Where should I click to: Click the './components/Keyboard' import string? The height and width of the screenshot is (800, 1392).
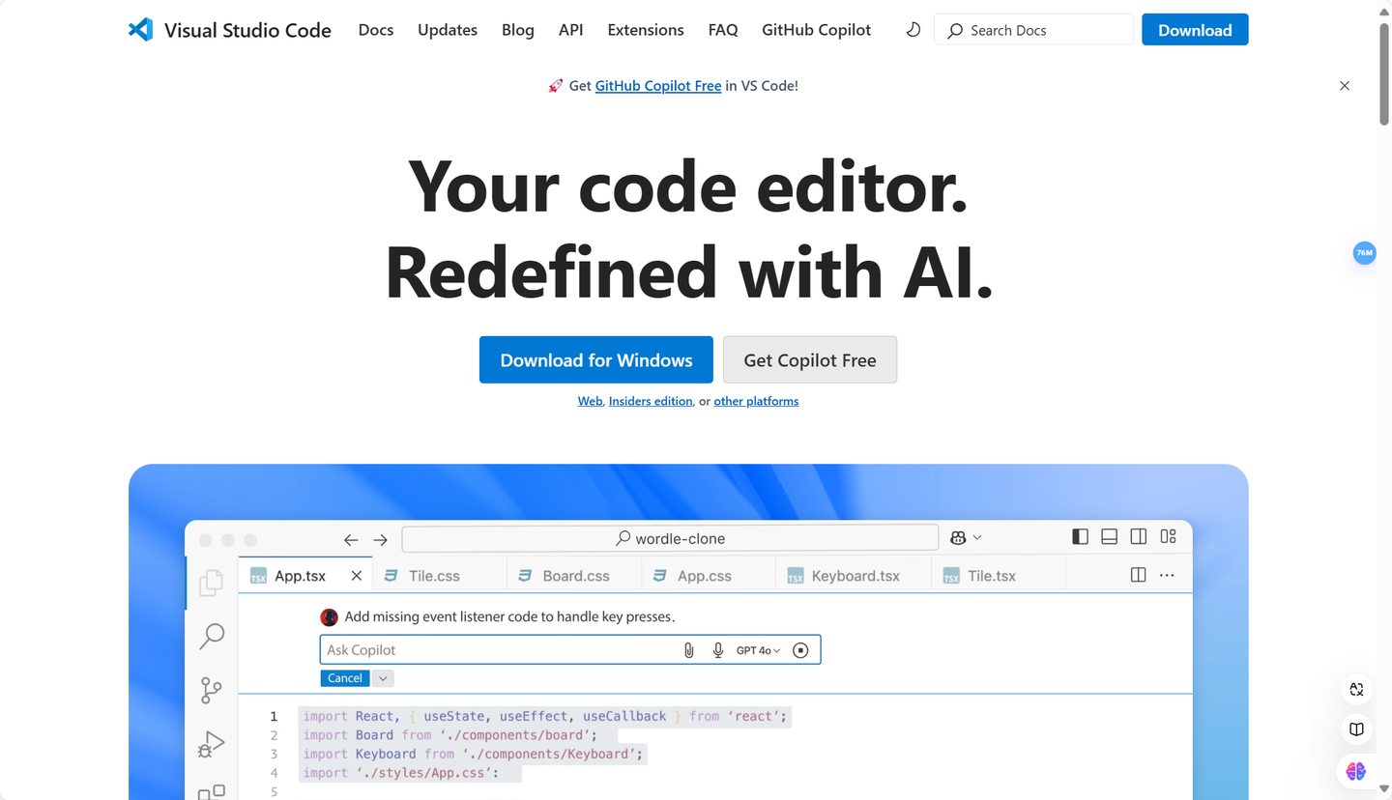tap(551, 754)
